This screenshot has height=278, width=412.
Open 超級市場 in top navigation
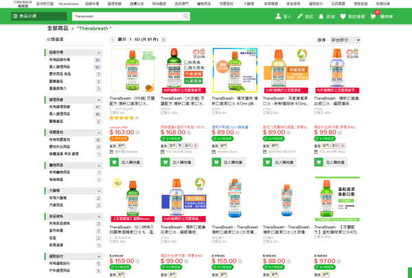tap(92, 3)
